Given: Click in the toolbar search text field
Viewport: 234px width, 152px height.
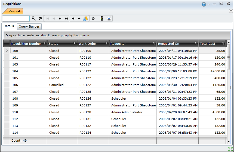Looking at the screenshot, I should 16,19.
